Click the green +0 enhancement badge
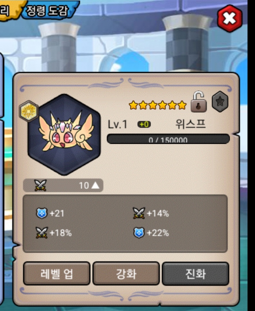This screenshot has height=311, width=255. pyautogui.click(x=144, y=124)
